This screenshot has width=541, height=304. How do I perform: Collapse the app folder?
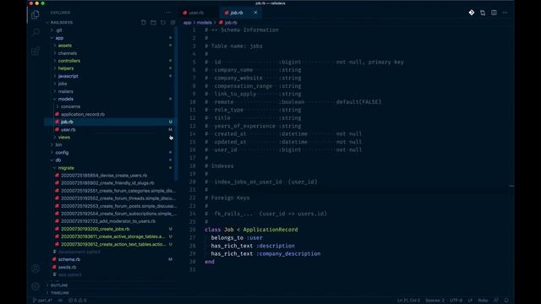coord(59,38)
